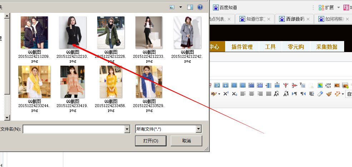Click the 打开(O) button

pyautogui.click(x=151, y=141)
